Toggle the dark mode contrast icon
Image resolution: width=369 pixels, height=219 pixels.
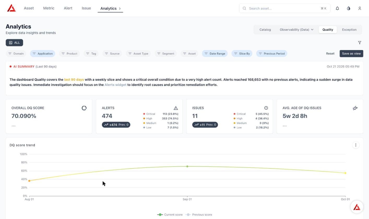click(348, 8)
